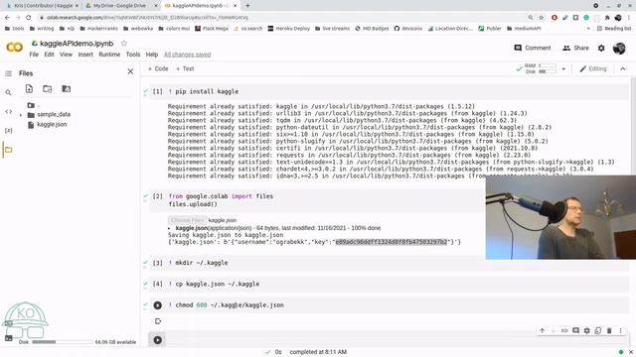Image resolution: width=636 pixels, height=357 pixels.
Task: Expand the sample_data folder
Action: [21, 115]
